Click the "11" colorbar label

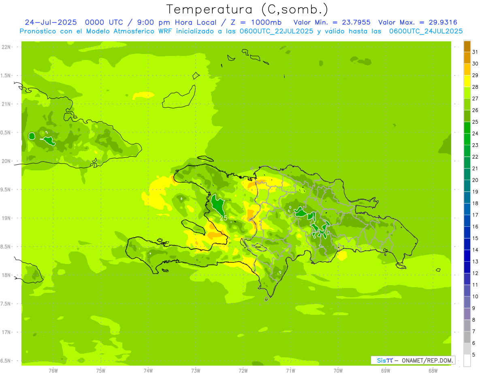coord(475,285)
